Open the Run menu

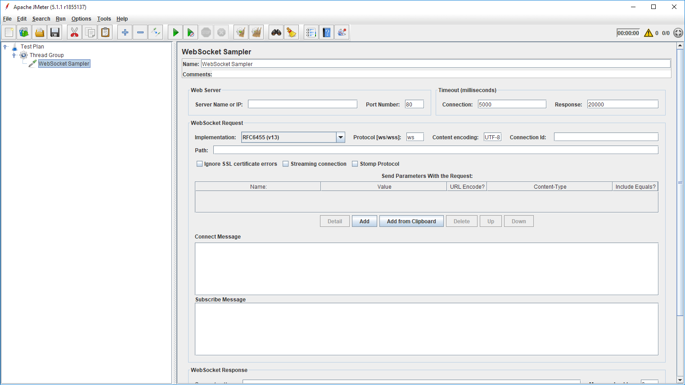pyautogui.click(x=61, y=19)
